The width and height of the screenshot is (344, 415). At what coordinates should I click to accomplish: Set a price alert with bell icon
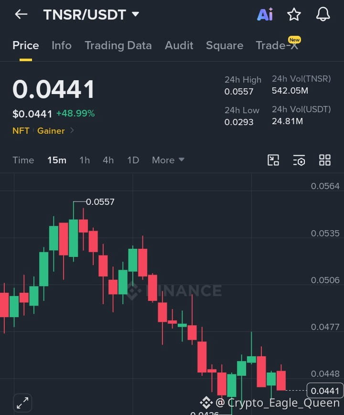(323, 14)
